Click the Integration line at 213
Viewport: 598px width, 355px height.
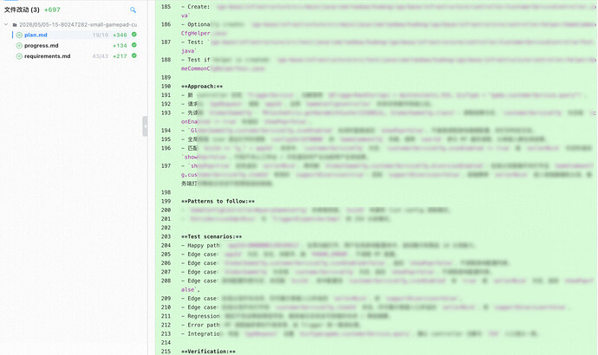(204, 333)
